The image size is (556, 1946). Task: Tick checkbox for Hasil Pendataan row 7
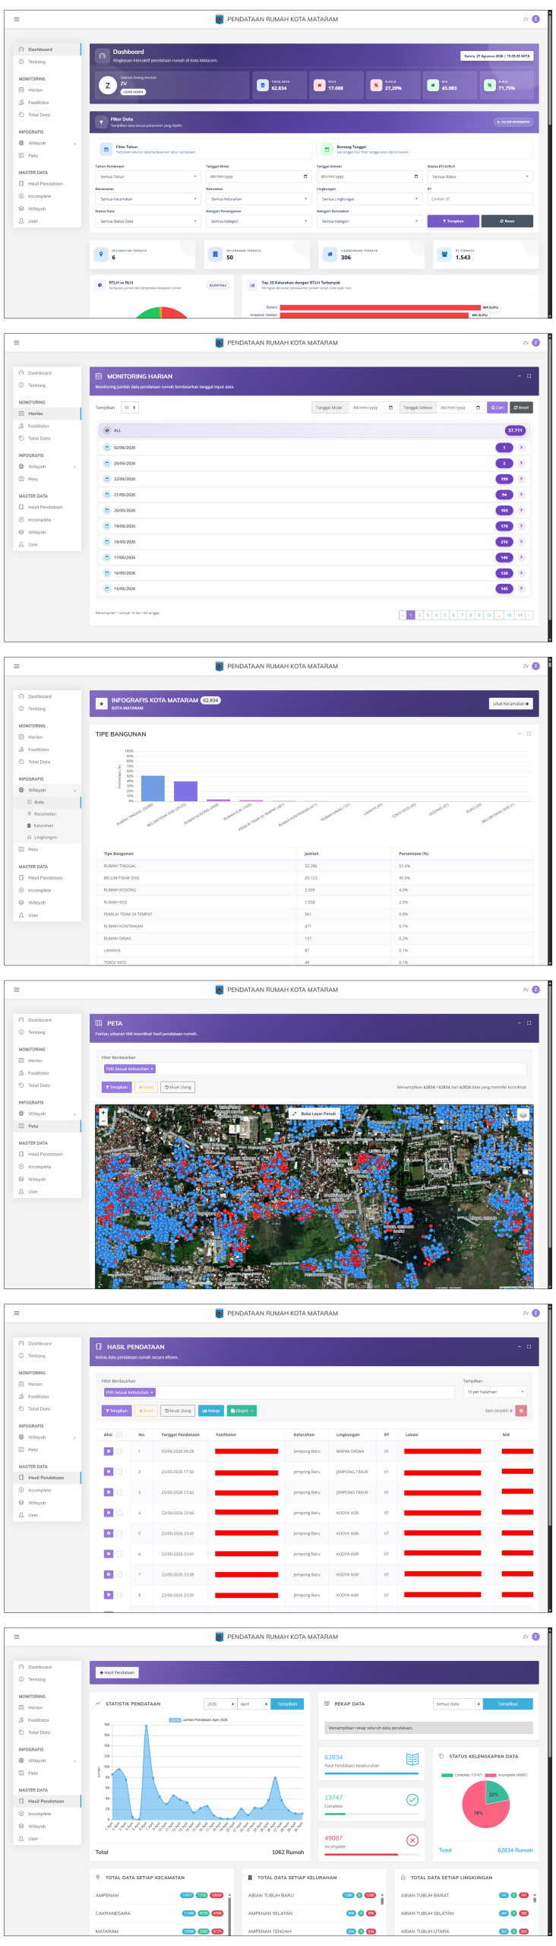[119, 1574]
